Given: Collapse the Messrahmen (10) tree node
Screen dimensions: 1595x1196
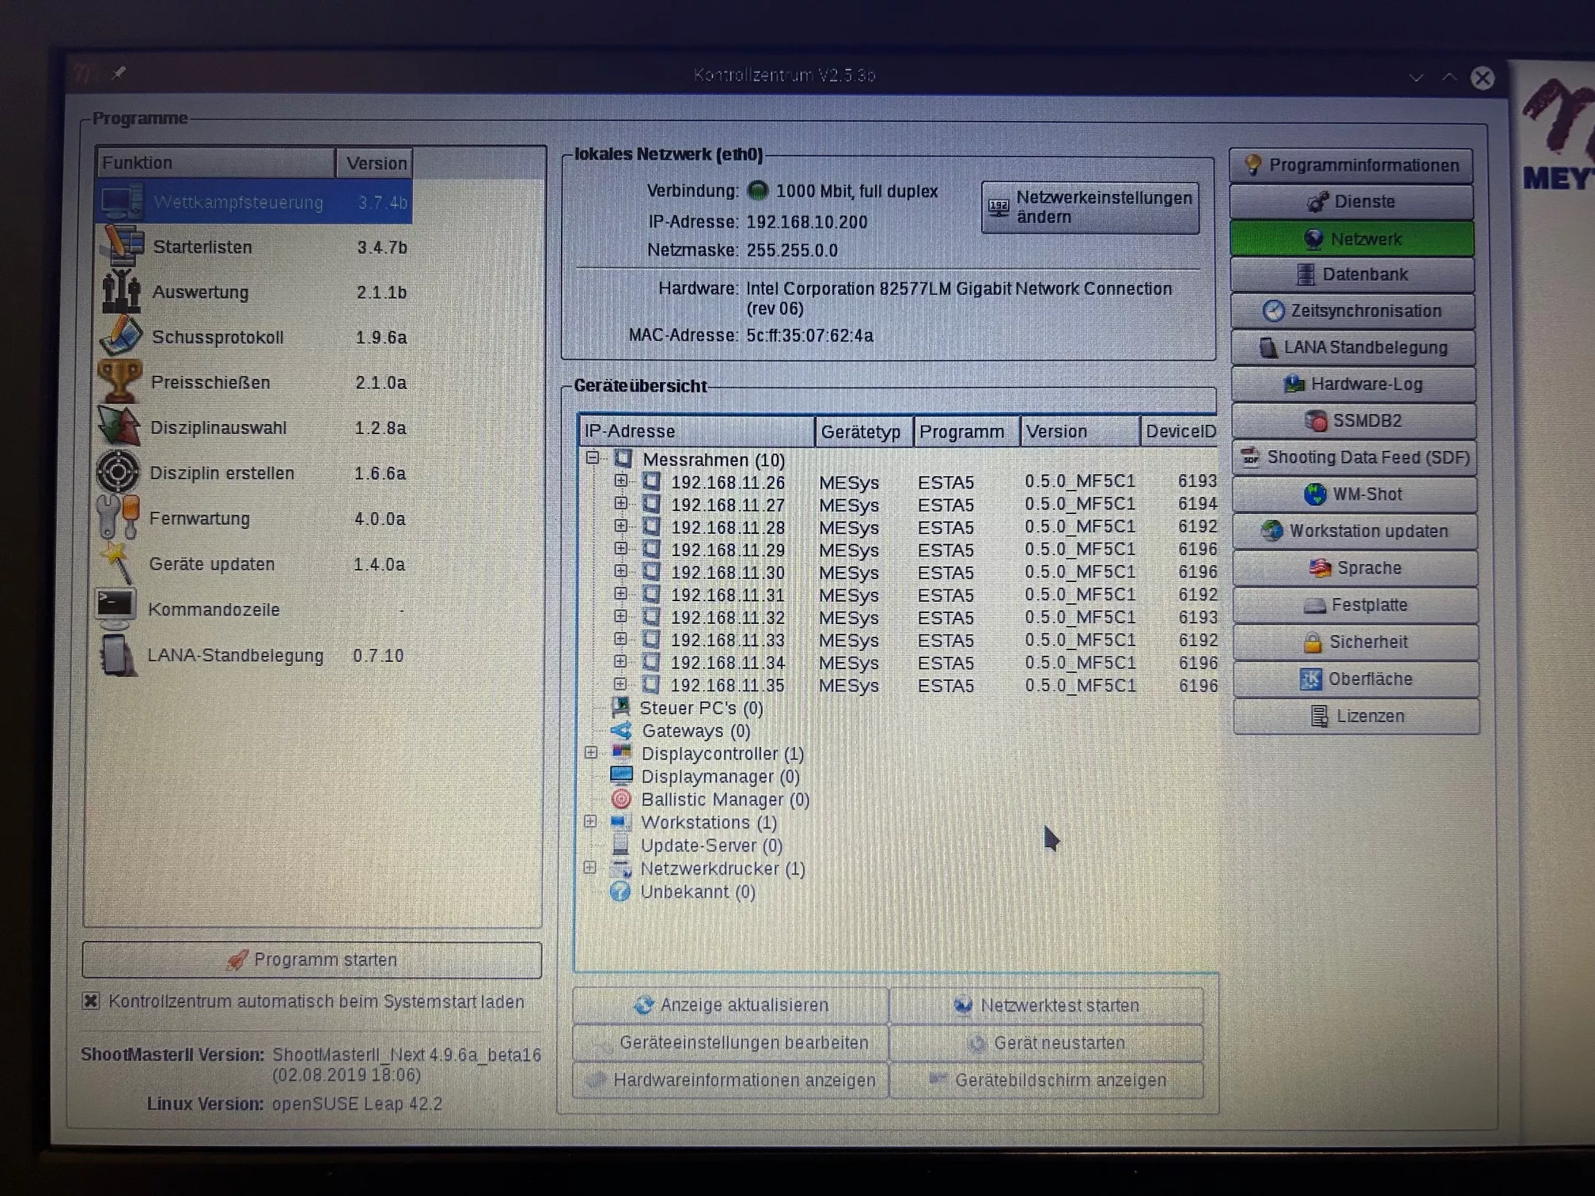Looking at the screenshot, I should pyautogui.click(x=593, y=458).
